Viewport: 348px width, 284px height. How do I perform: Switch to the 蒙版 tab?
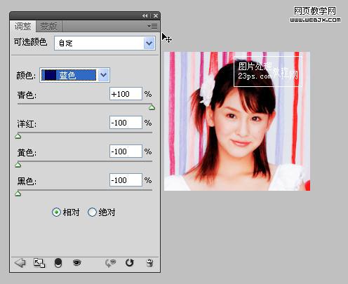coord(48,26)
